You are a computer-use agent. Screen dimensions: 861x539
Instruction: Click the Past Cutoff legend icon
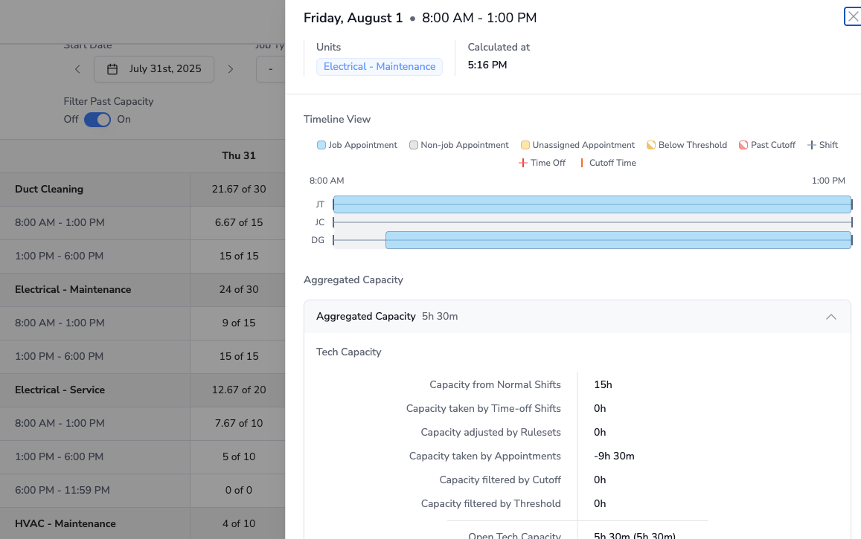743,145
